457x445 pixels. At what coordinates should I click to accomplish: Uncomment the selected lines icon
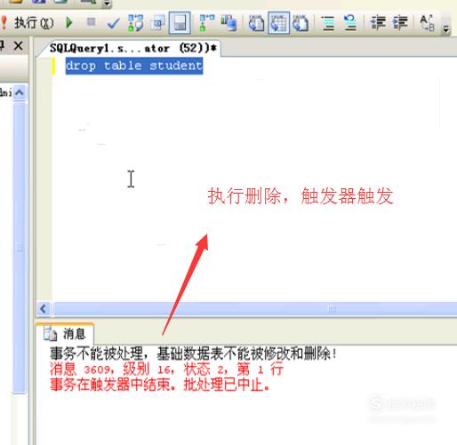(350, 23)
